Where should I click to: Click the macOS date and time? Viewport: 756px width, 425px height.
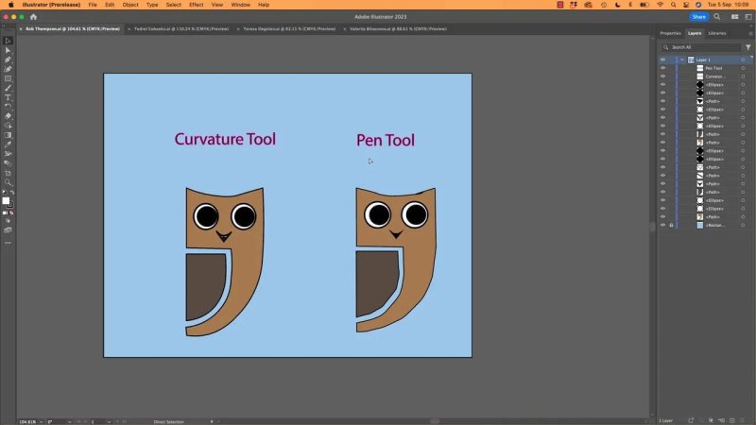click(x=728, y=5)
